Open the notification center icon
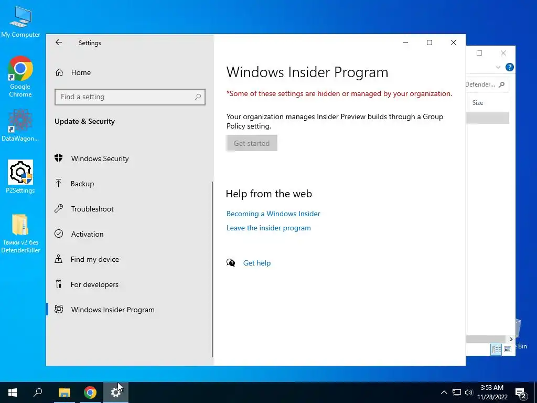This screenshot has width=537, height=403. (x=520, y=393)
